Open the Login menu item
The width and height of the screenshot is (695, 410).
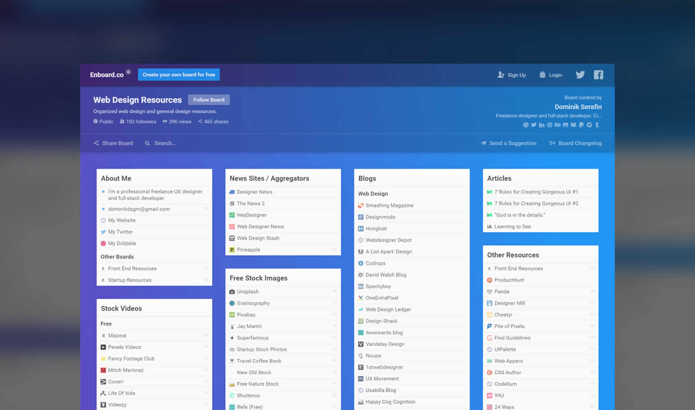coord(551,75)
